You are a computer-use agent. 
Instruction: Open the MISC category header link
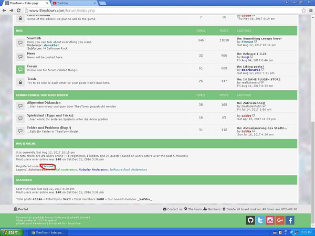(x=19, y=31)
